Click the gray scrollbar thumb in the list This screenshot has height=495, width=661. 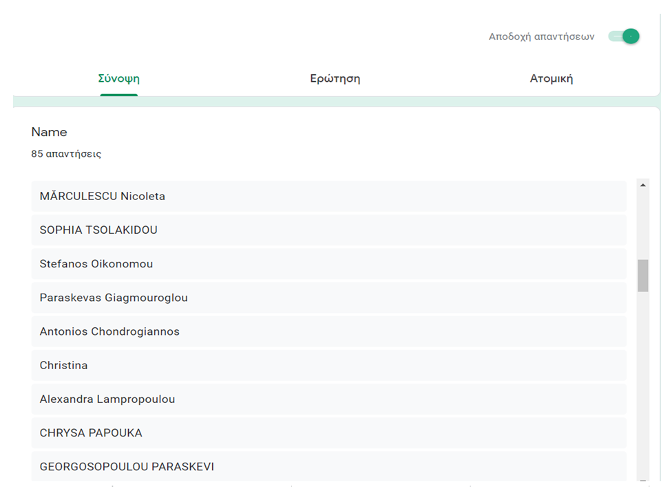pyautogui.click(x=643, y=275)
